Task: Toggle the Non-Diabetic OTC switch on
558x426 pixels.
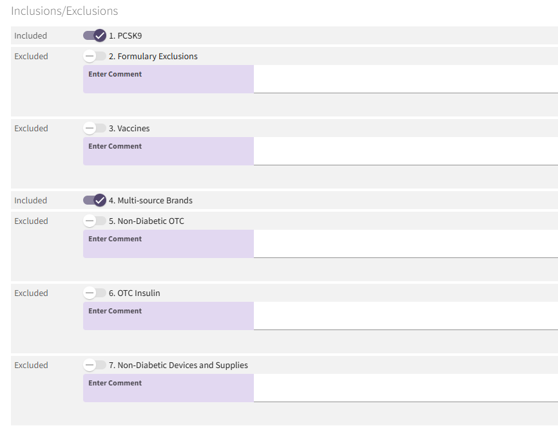Action: (94, 221)
